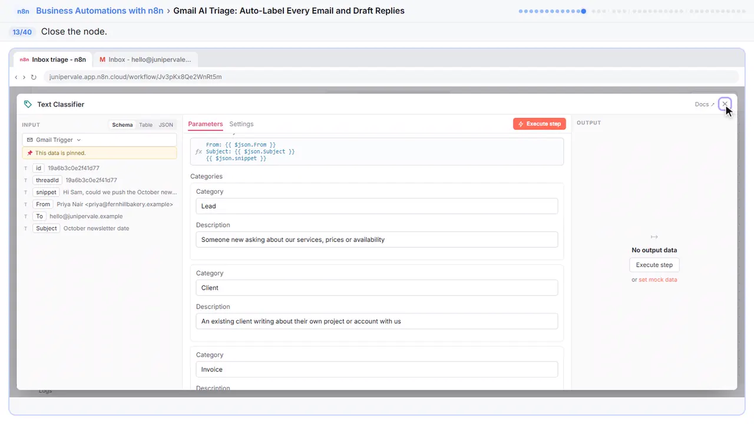Switch to the Gmail Inbox browser tab
Screen dimensions: 754x424
point(145,59)
